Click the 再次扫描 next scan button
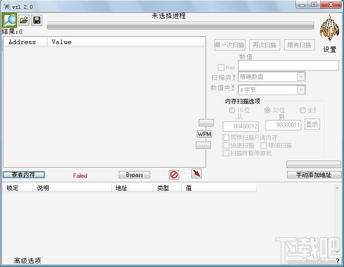Image resolution: width=344 pixels, height=267 pixels. (265, 45)
